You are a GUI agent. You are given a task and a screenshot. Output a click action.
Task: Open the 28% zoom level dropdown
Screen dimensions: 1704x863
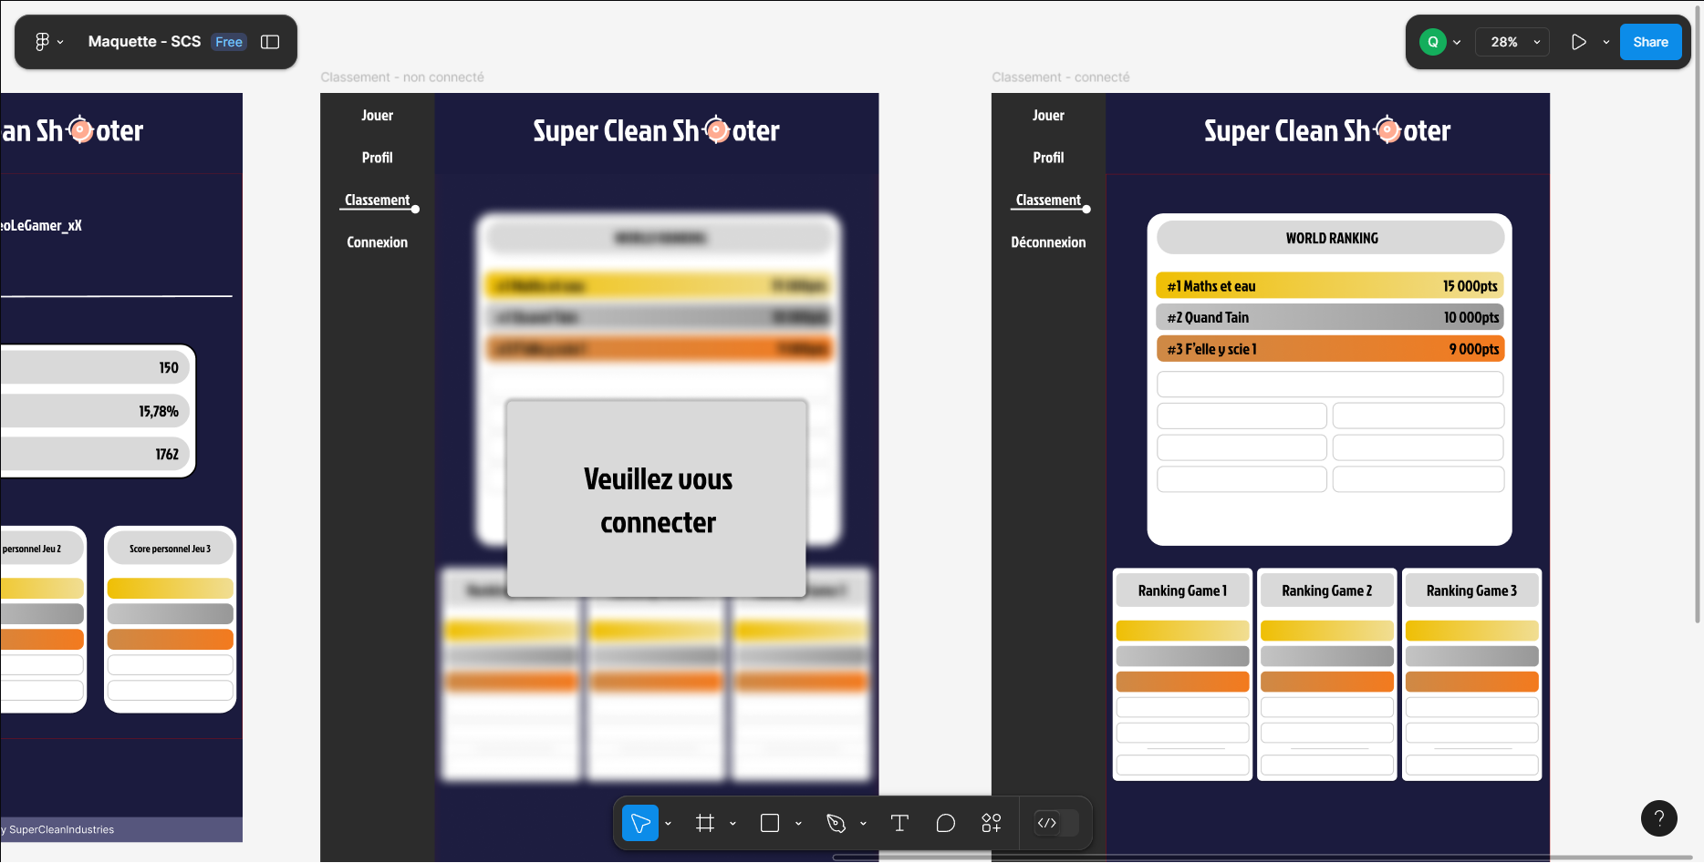tap(1514, 42)
